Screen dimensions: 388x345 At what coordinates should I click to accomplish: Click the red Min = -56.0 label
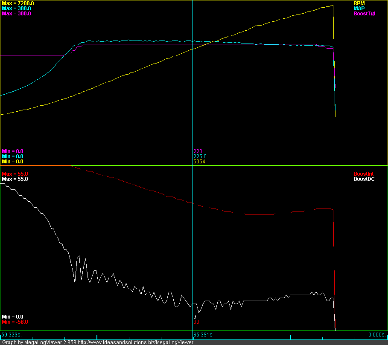tap(15, 322)
